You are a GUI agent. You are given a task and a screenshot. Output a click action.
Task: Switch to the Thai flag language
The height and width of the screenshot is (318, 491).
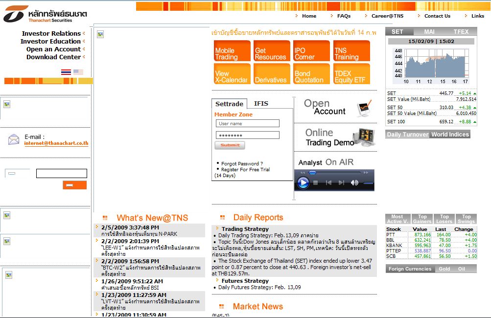[x=66, y=72]
